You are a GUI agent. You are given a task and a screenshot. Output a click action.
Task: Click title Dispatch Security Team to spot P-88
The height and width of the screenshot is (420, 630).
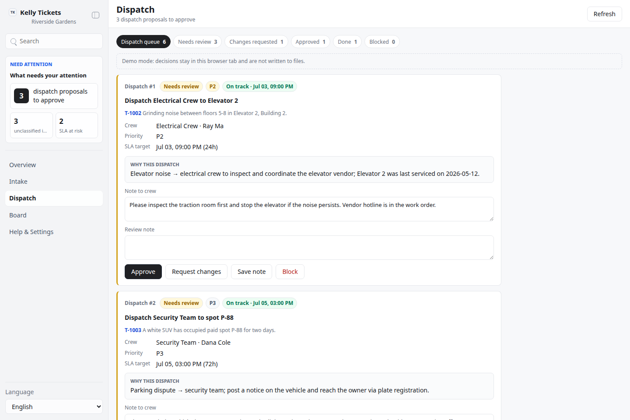(x=179, y=318)
